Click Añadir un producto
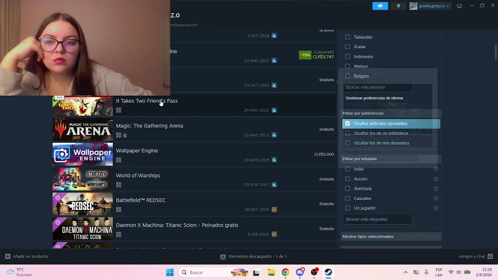Image resolution: width=498 pixels, height=280 pixels. click(x=26, y=256)
